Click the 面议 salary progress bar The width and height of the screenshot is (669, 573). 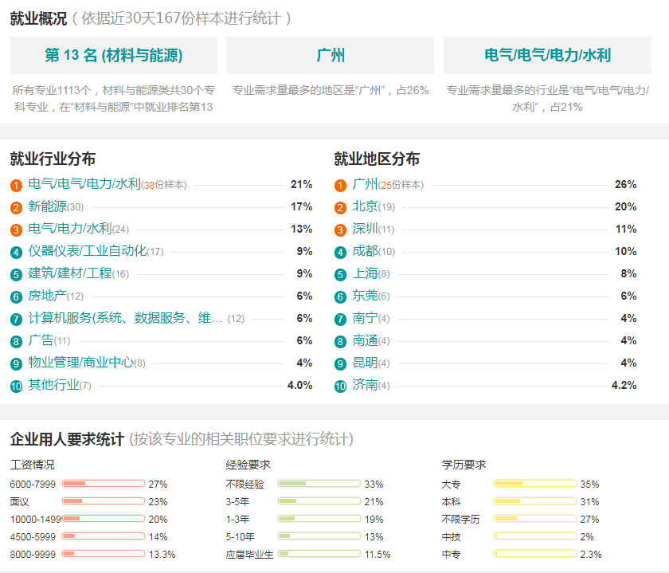tap(104, 500)
